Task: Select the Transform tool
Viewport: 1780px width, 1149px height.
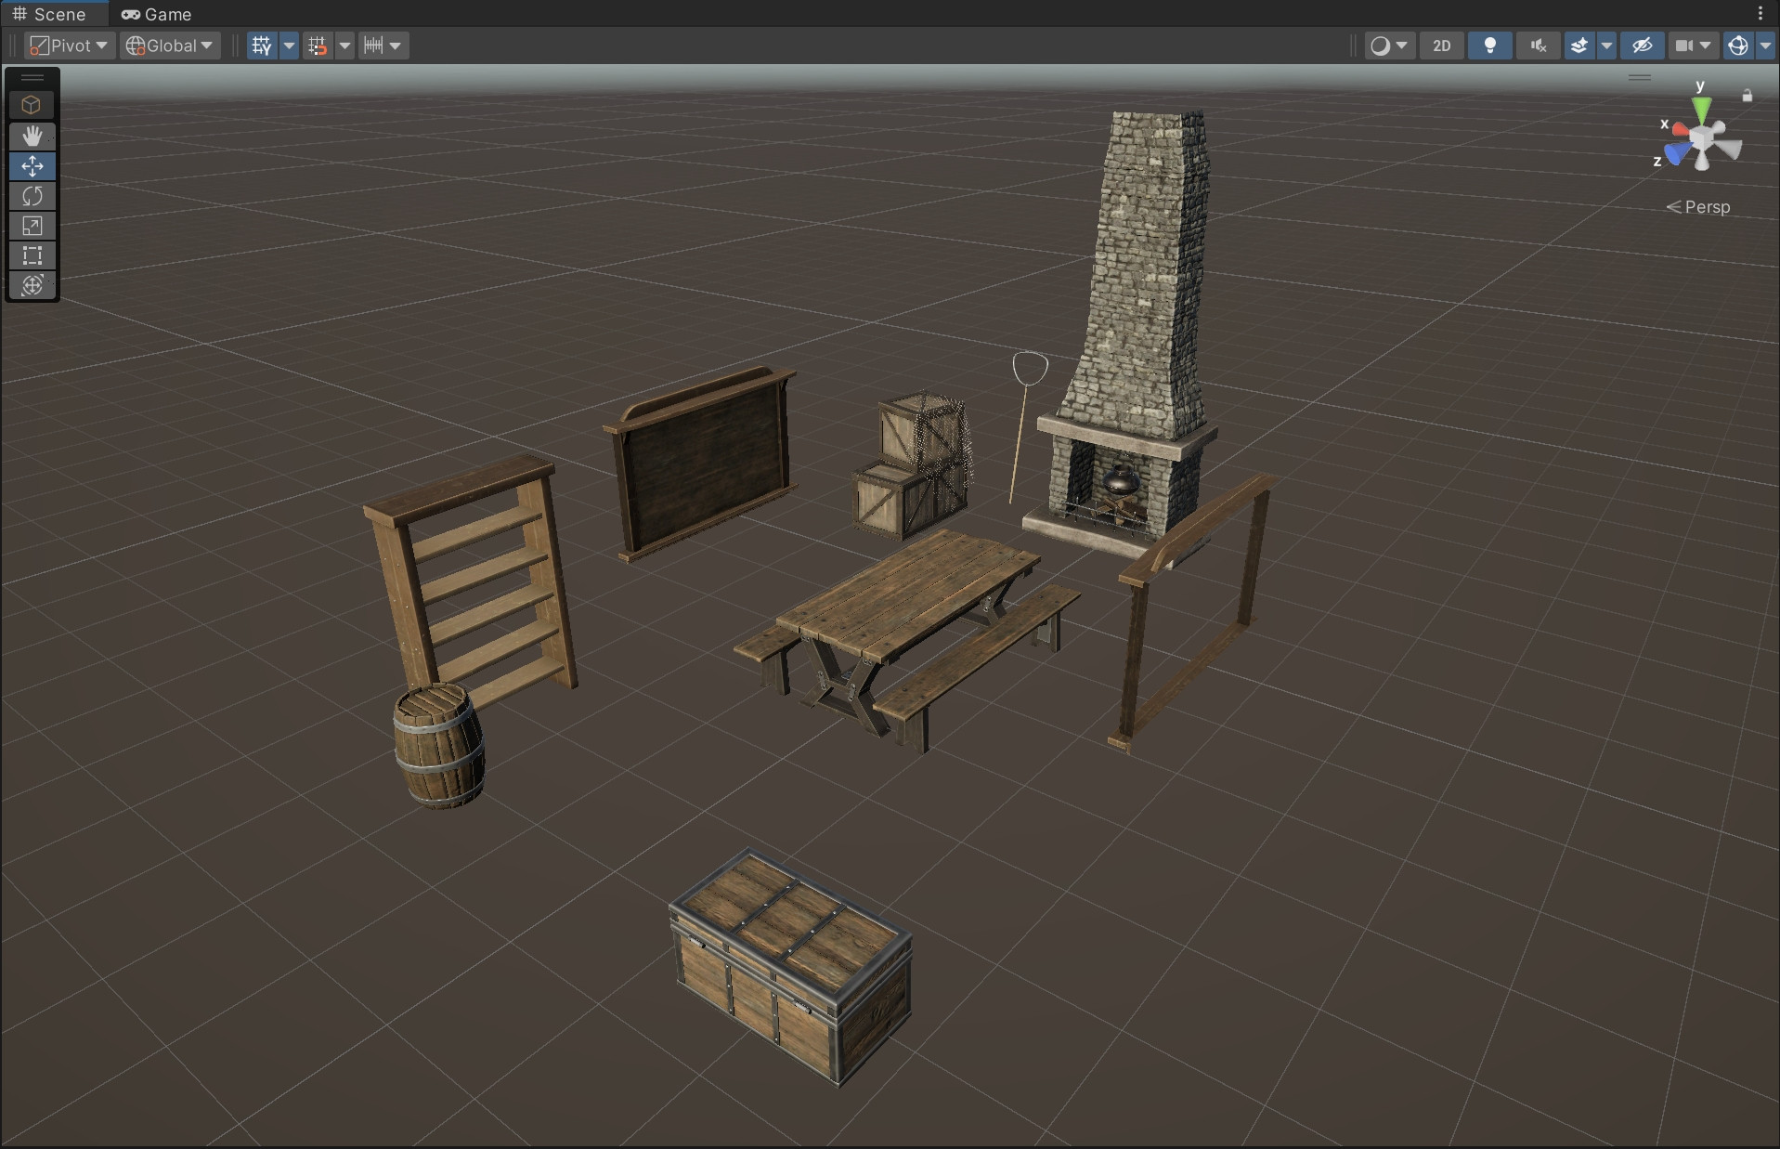Action: click(x=32, y=285)
